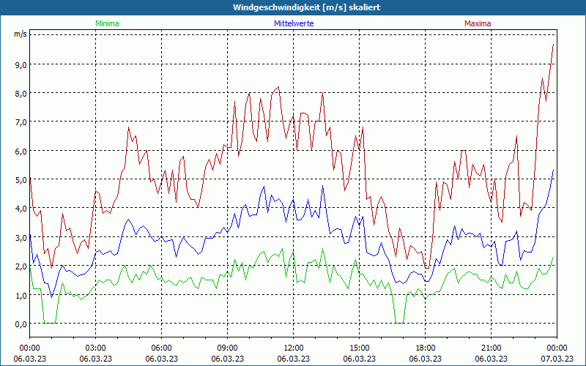586x366 pixels.
Task: Click the green Minima legend label
Action: coord(107,23)
